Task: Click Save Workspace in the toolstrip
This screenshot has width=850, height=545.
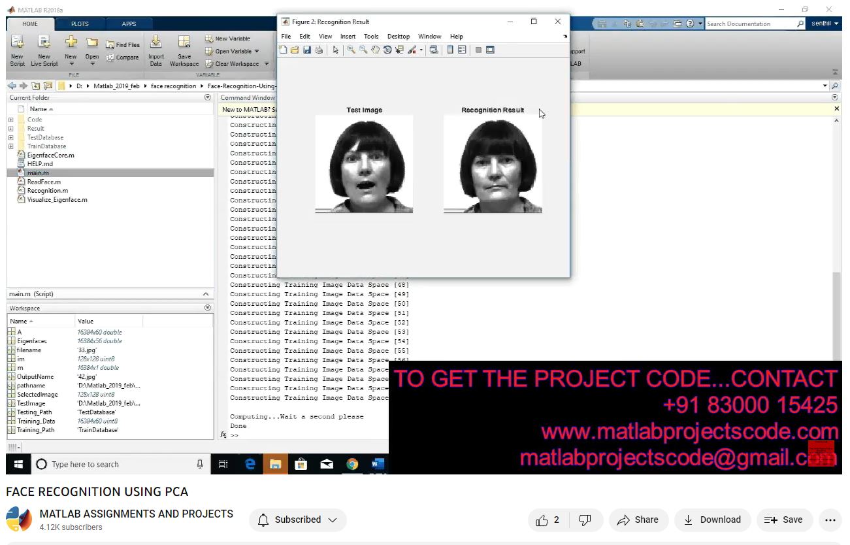Action: (x=184, y=49)
